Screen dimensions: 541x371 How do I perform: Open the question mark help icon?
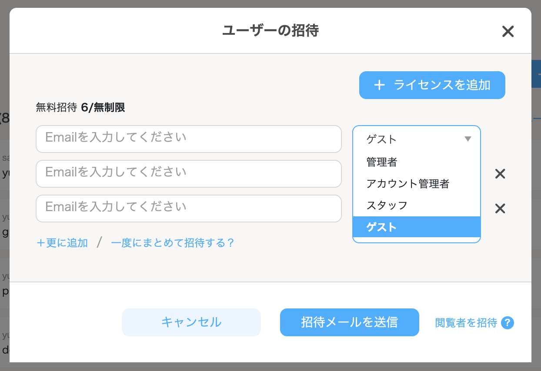pos(508,323)
